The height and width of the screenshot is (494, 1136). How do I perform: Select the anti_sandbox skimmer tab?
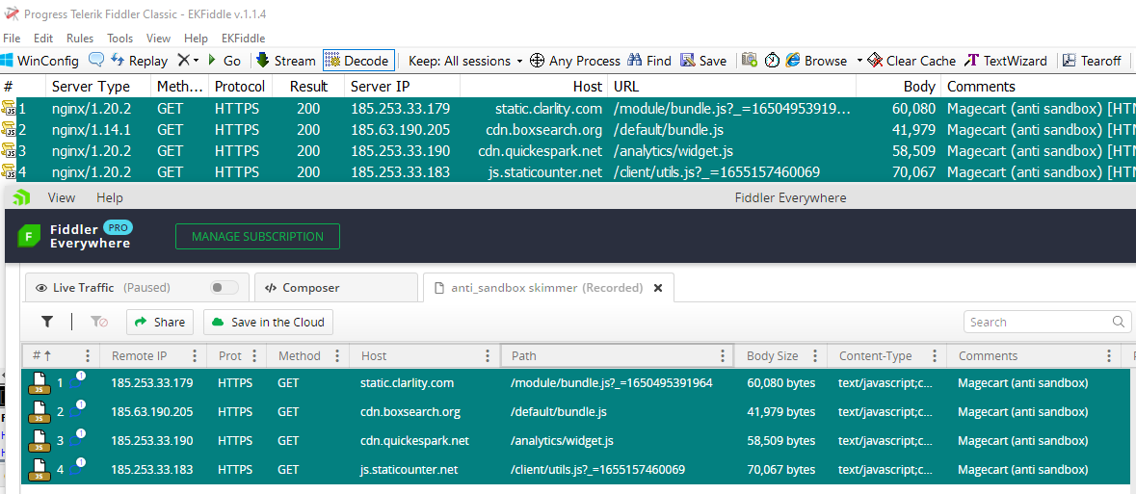[x=547, y=288]
